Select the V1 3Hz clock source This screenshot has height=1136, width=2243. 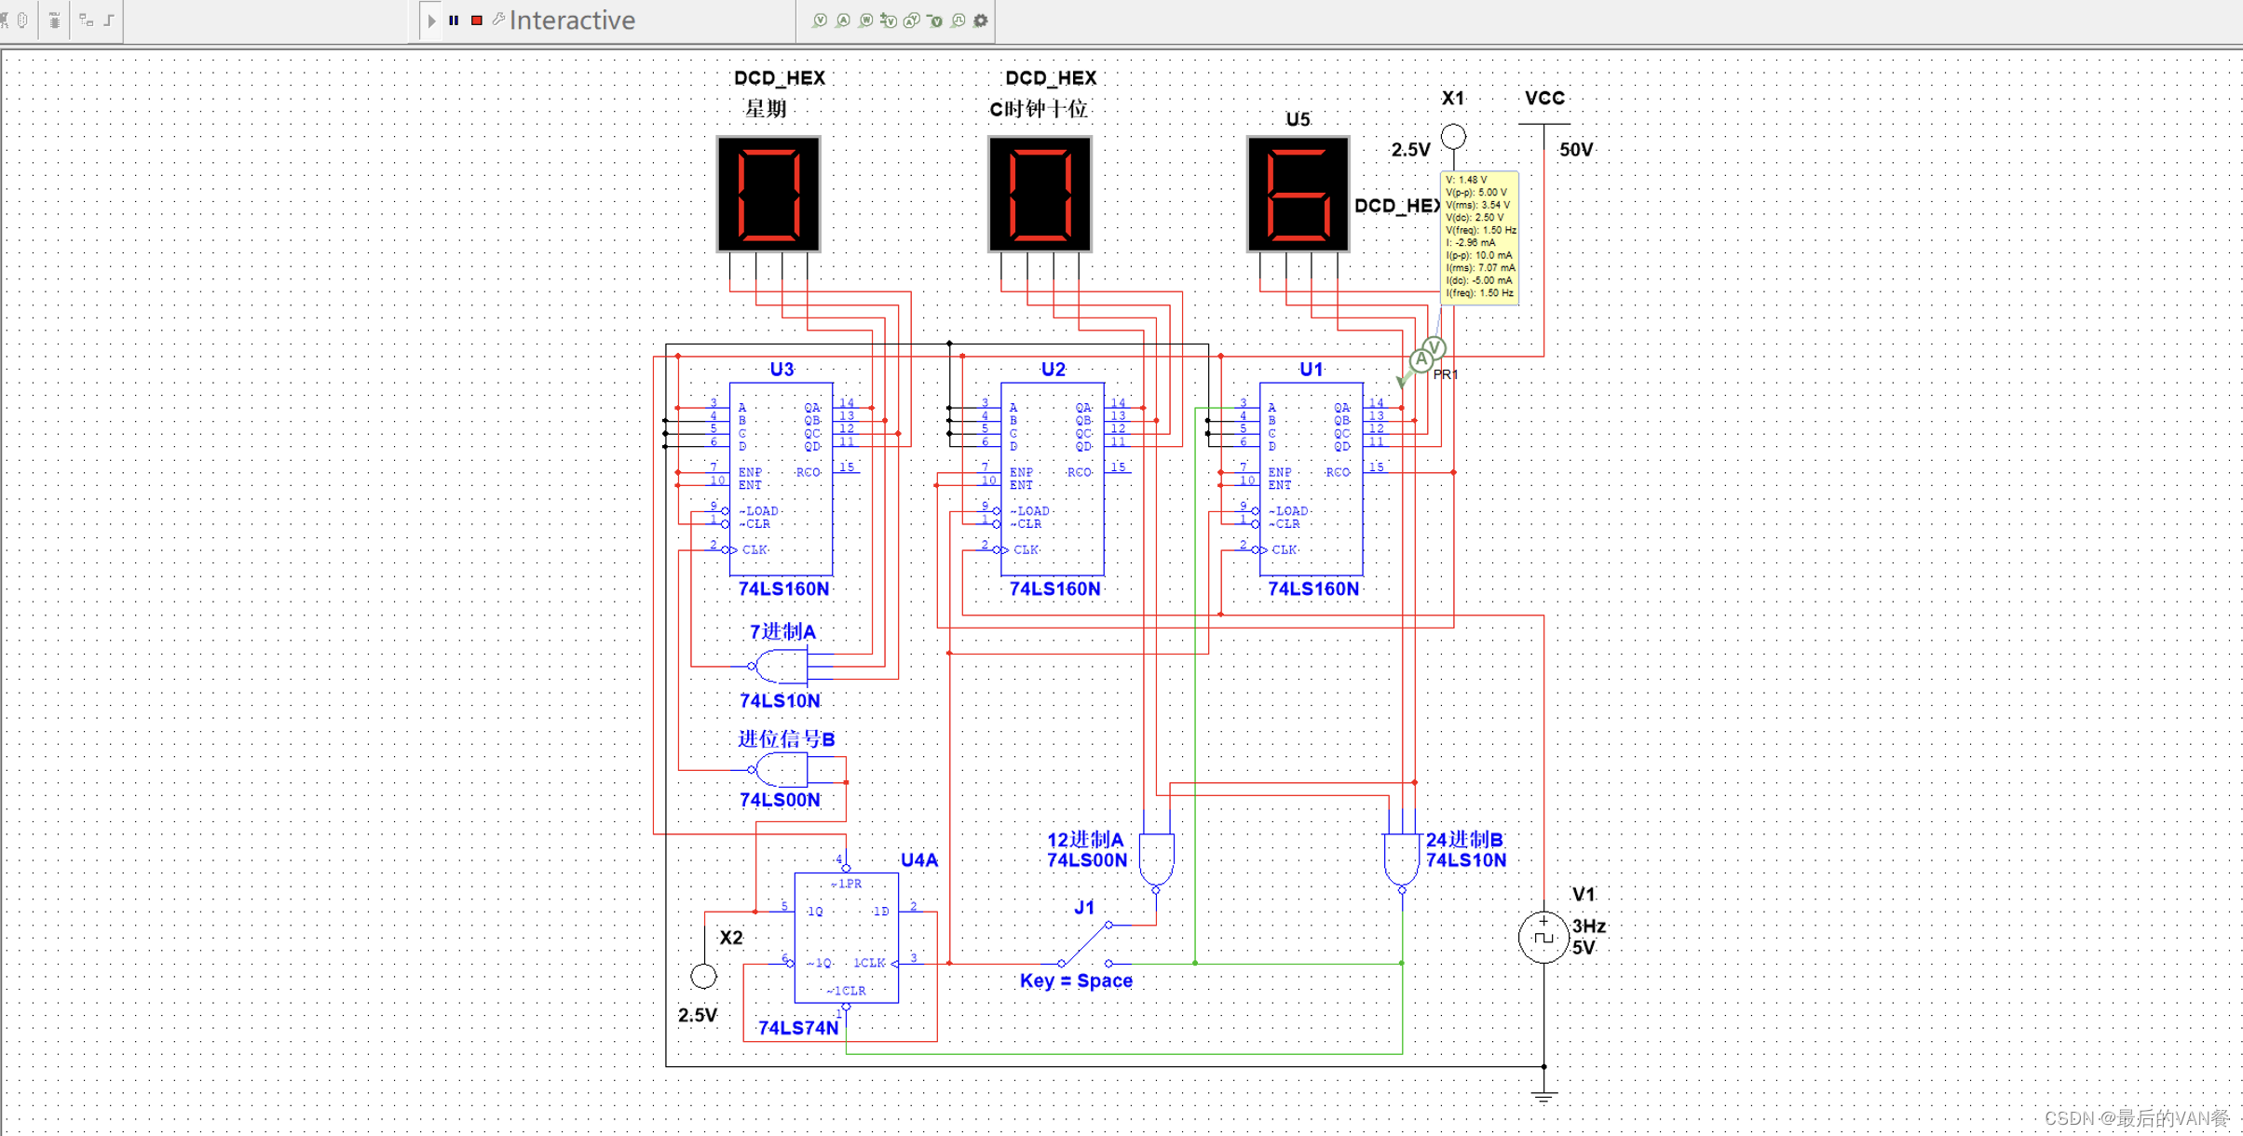(1543, 937)
